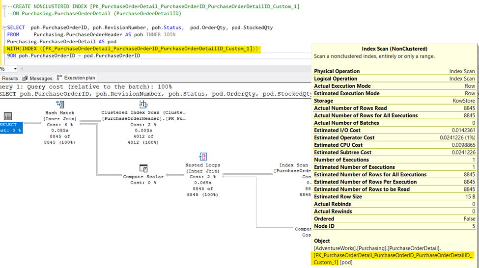Click the SELECT result grid icon
Screen dimensions: 479x268
[8, 116]
